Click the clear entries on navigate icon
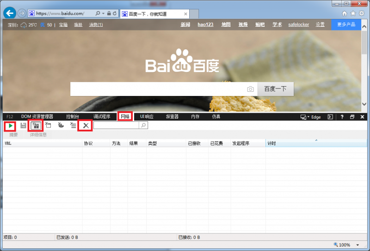The image size is (370, 251). click(73, 125)
